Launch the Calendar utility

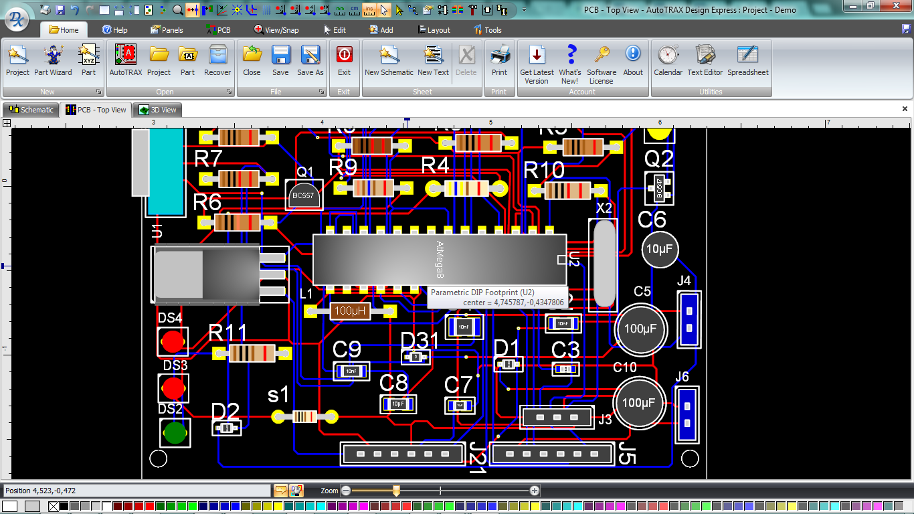click(668, 61)
